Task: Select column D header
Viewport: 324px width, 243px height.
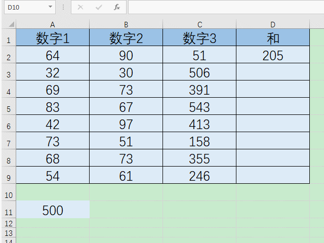Action: pyautogui.click(x=273, y=24)
